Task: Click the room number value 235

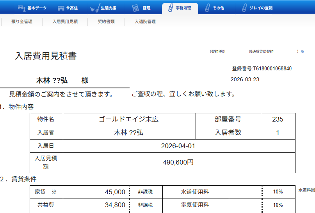Action: pos(278,120)
